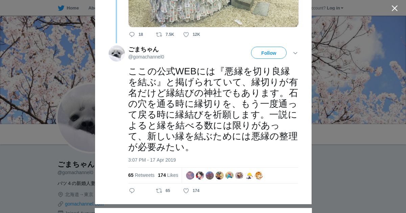The height and width of the screenshot is (213, 406).
Task: Open ごまちゃん's seal avatar in the tweet
Action: tap(117, 53)
